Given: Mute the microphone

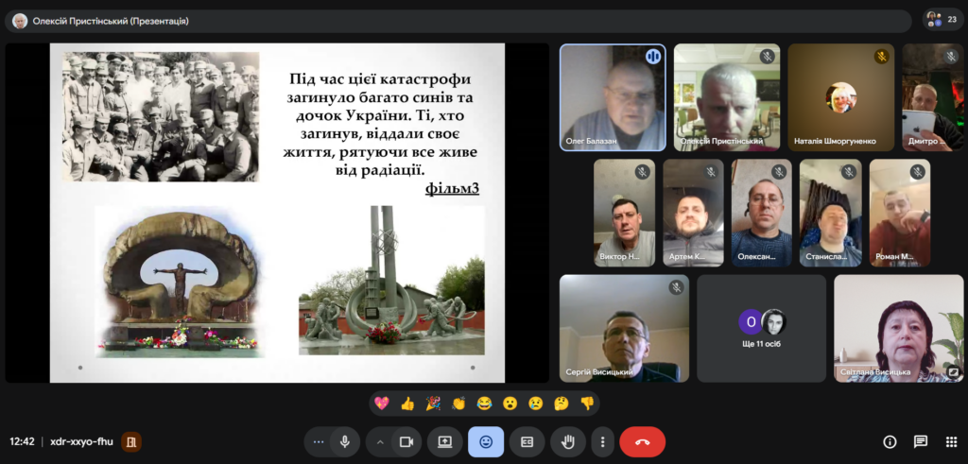Looking at the screenshot, I should click(x=345, y=441).
